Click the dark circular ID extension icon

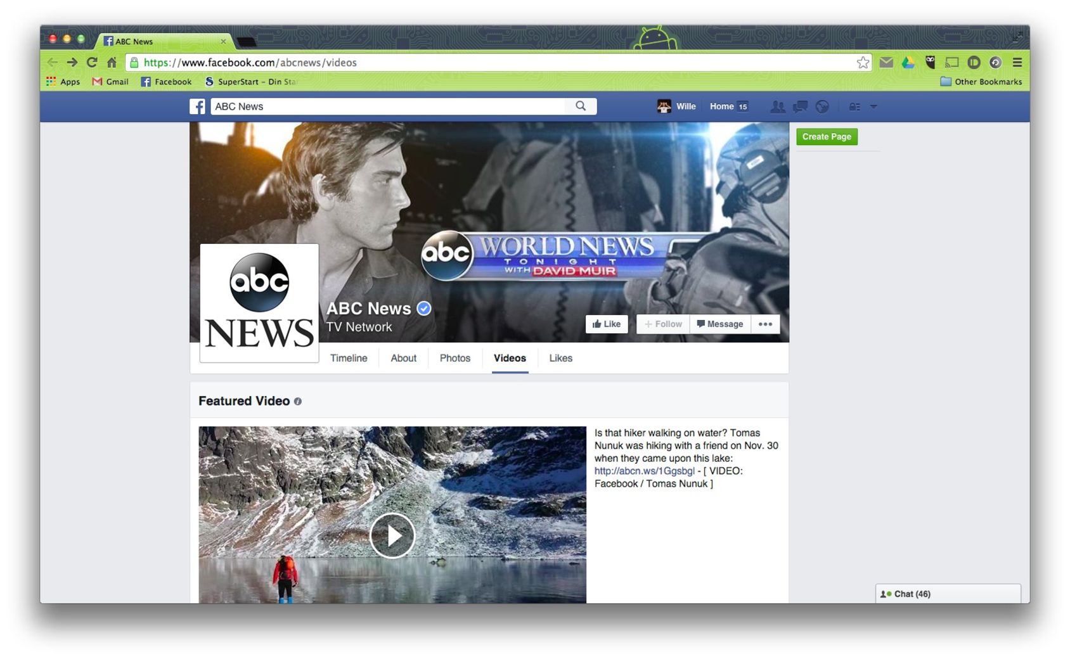[x=974, y=62]
